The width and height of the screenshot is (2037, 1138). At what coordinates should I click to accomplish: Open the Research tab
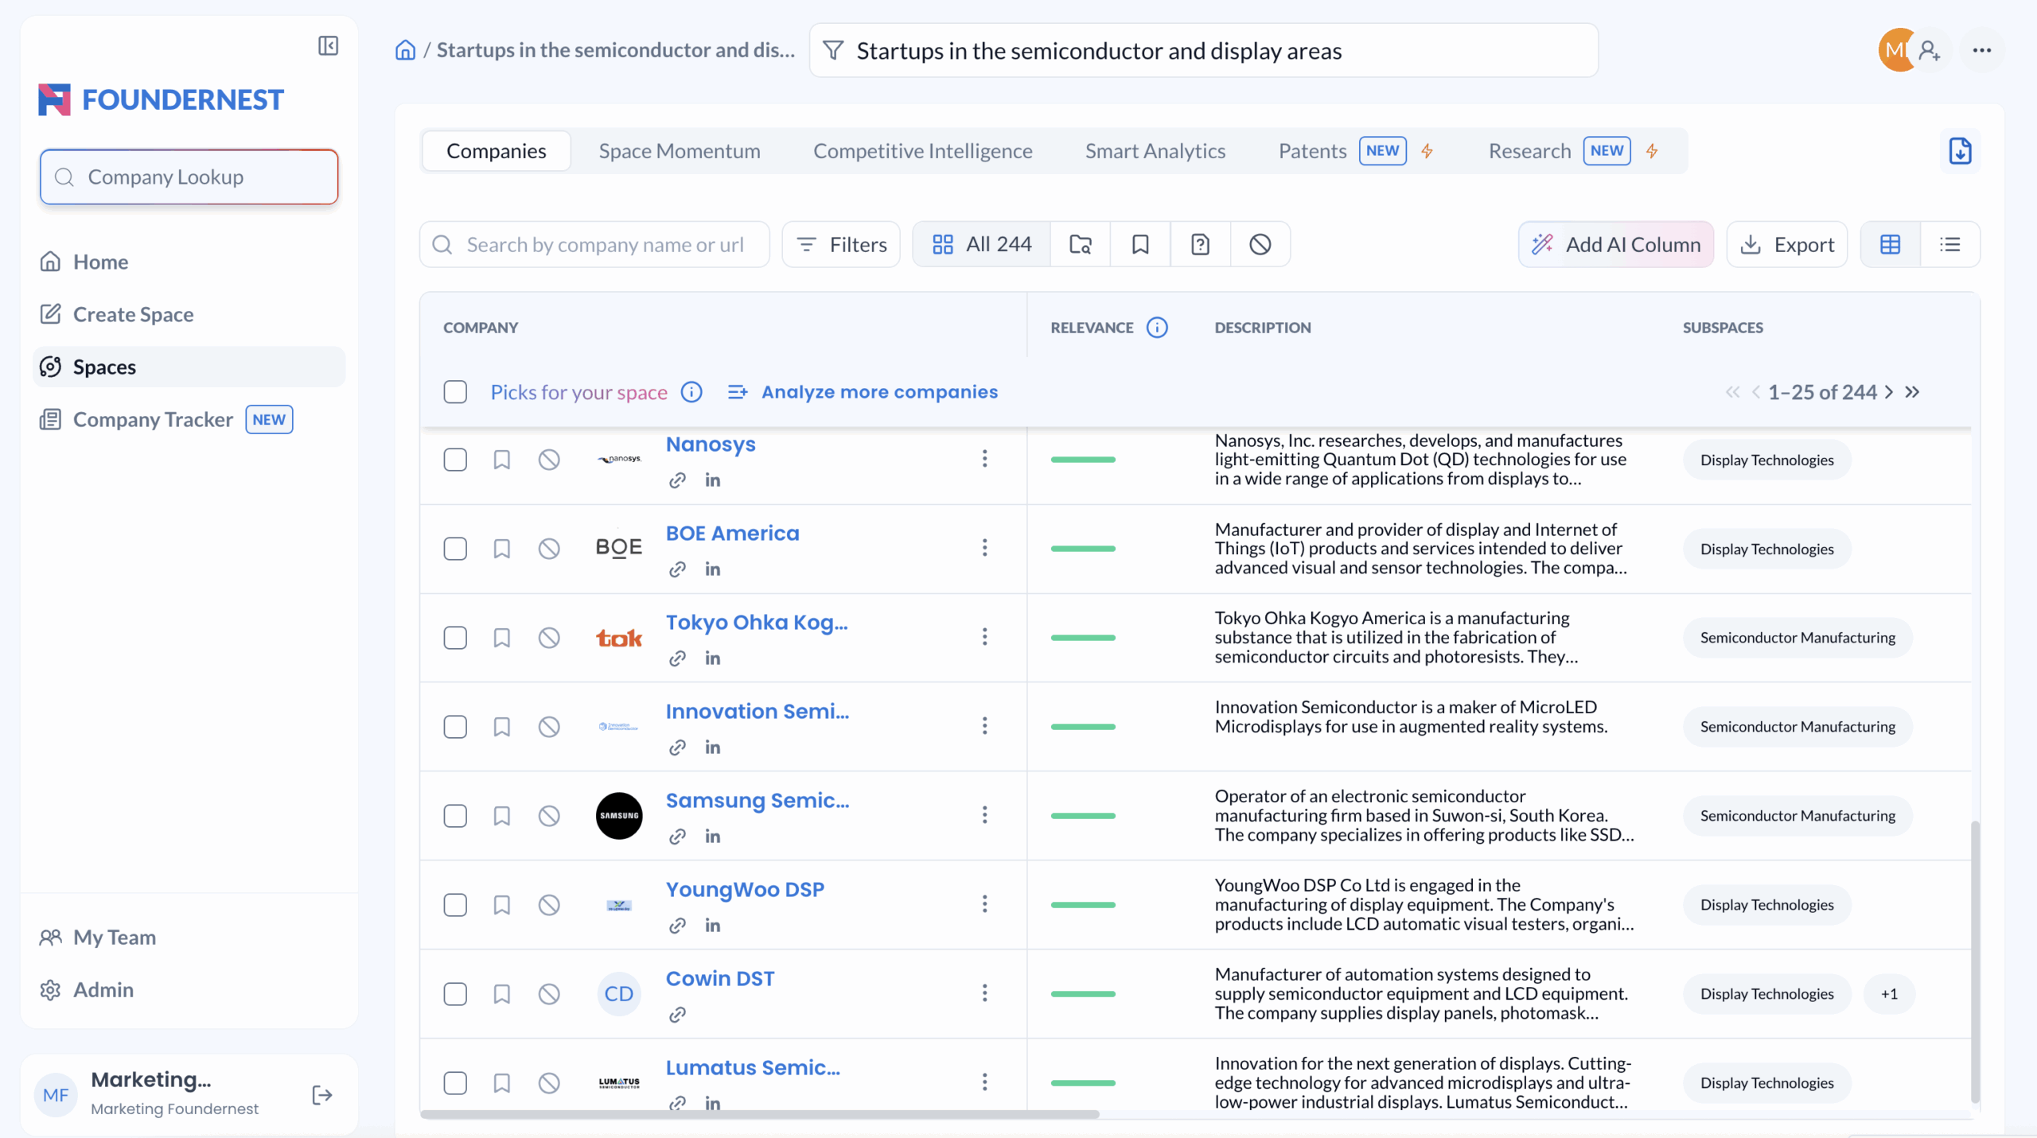(x=1573, y=151)
